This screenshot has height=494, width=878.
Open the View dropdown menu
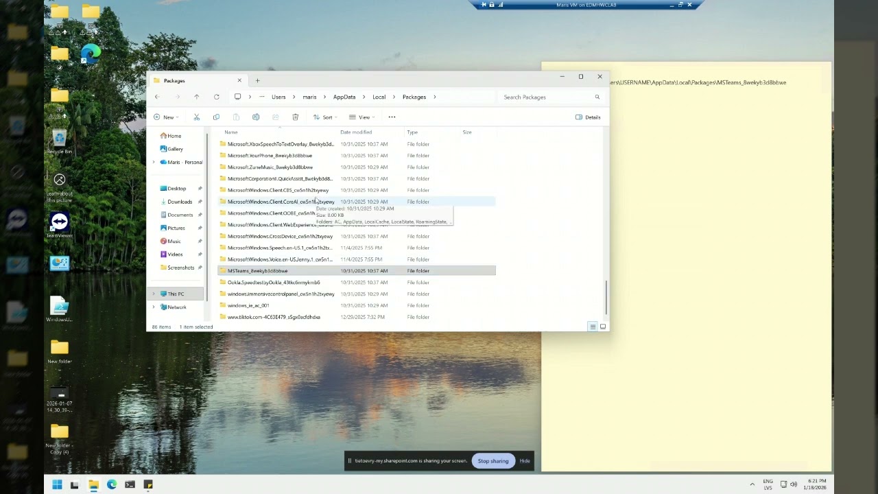[361, 117]
